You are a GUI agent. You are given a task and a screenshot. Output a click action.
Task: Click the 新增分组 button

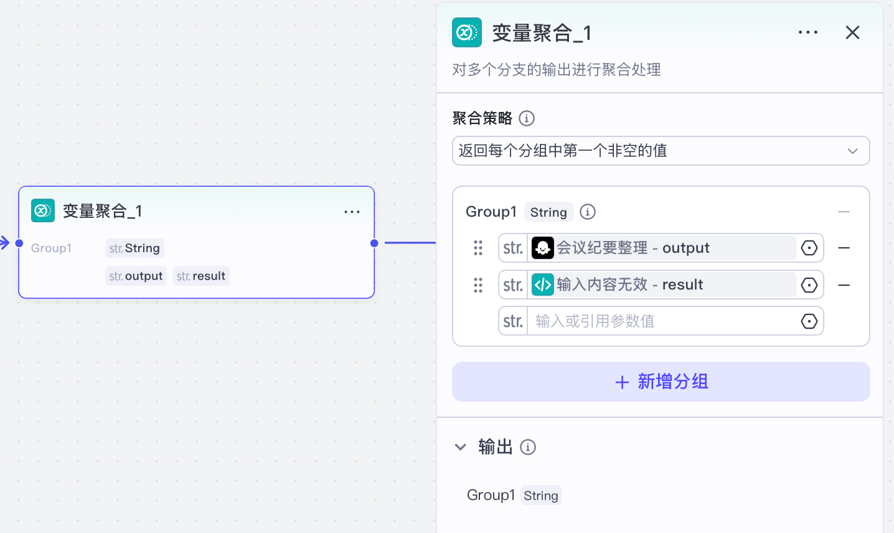tap(661, 382)
